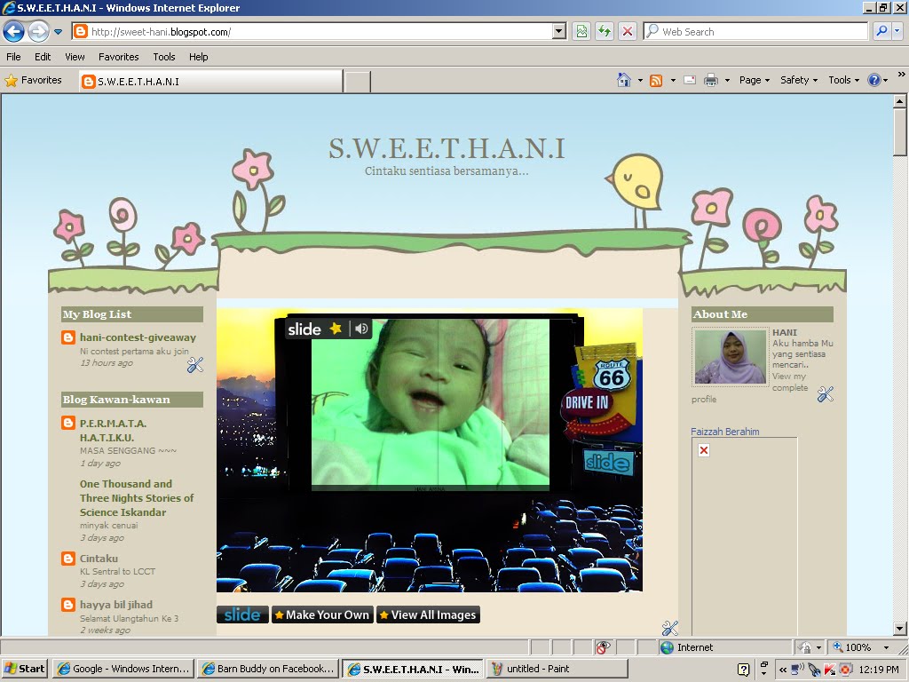Click the popup blocker status bar icon
909x682 pixels.
[x=603, y=647]
